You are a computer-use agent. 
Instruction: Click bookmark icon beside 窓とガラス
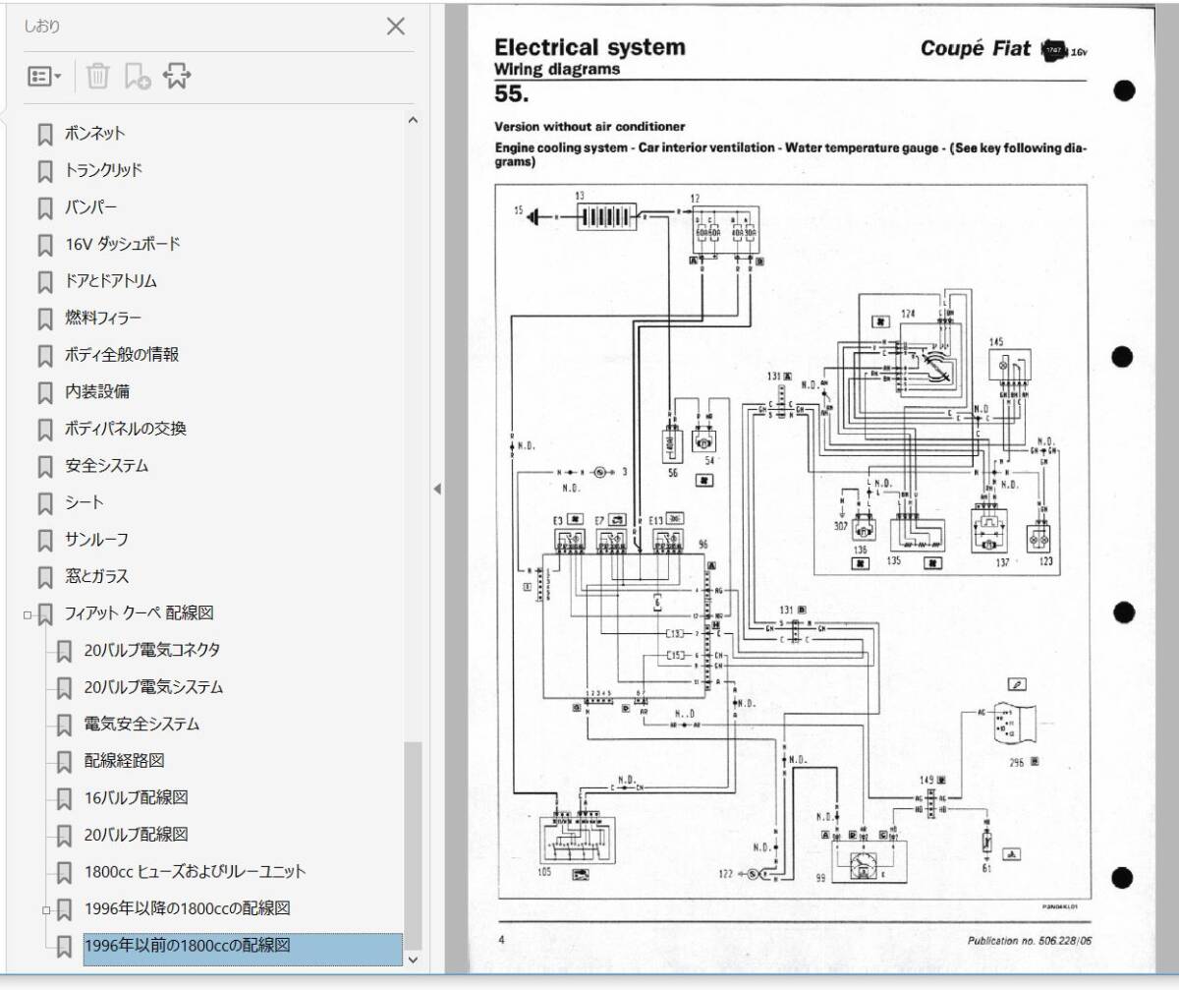click(x=45, y=577)
